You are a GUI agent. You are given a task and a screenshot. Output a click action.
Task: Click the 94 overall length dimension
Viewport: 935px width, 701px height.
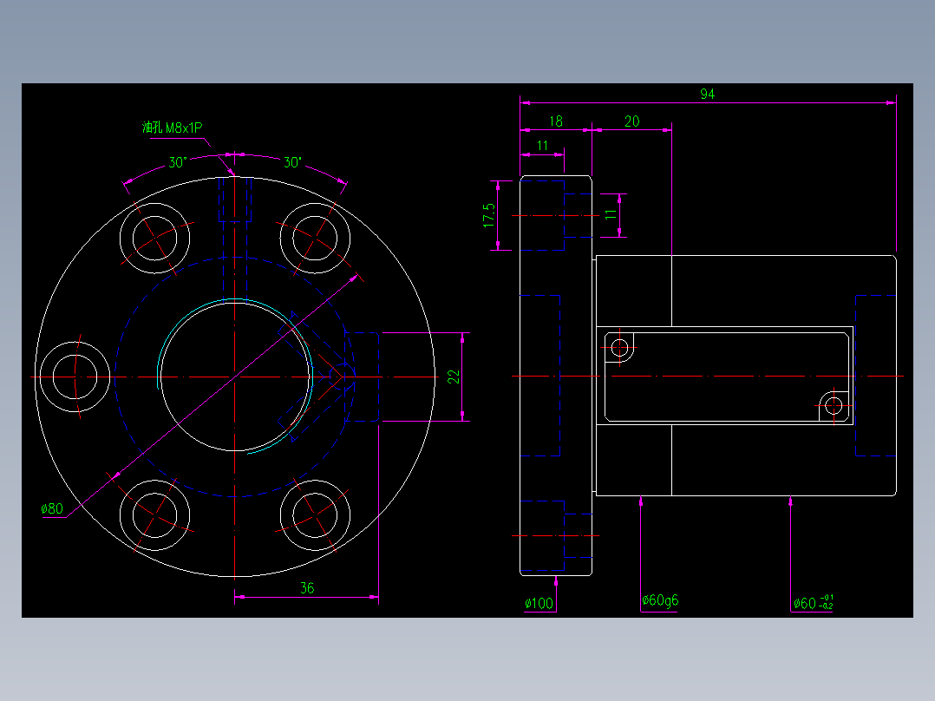pyautogui.click(x=707, y=94)
